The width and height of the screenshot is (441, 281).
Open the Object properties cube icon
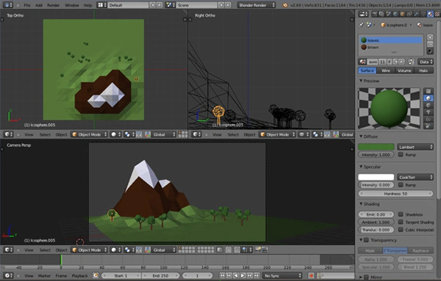[x=403, y=14]
